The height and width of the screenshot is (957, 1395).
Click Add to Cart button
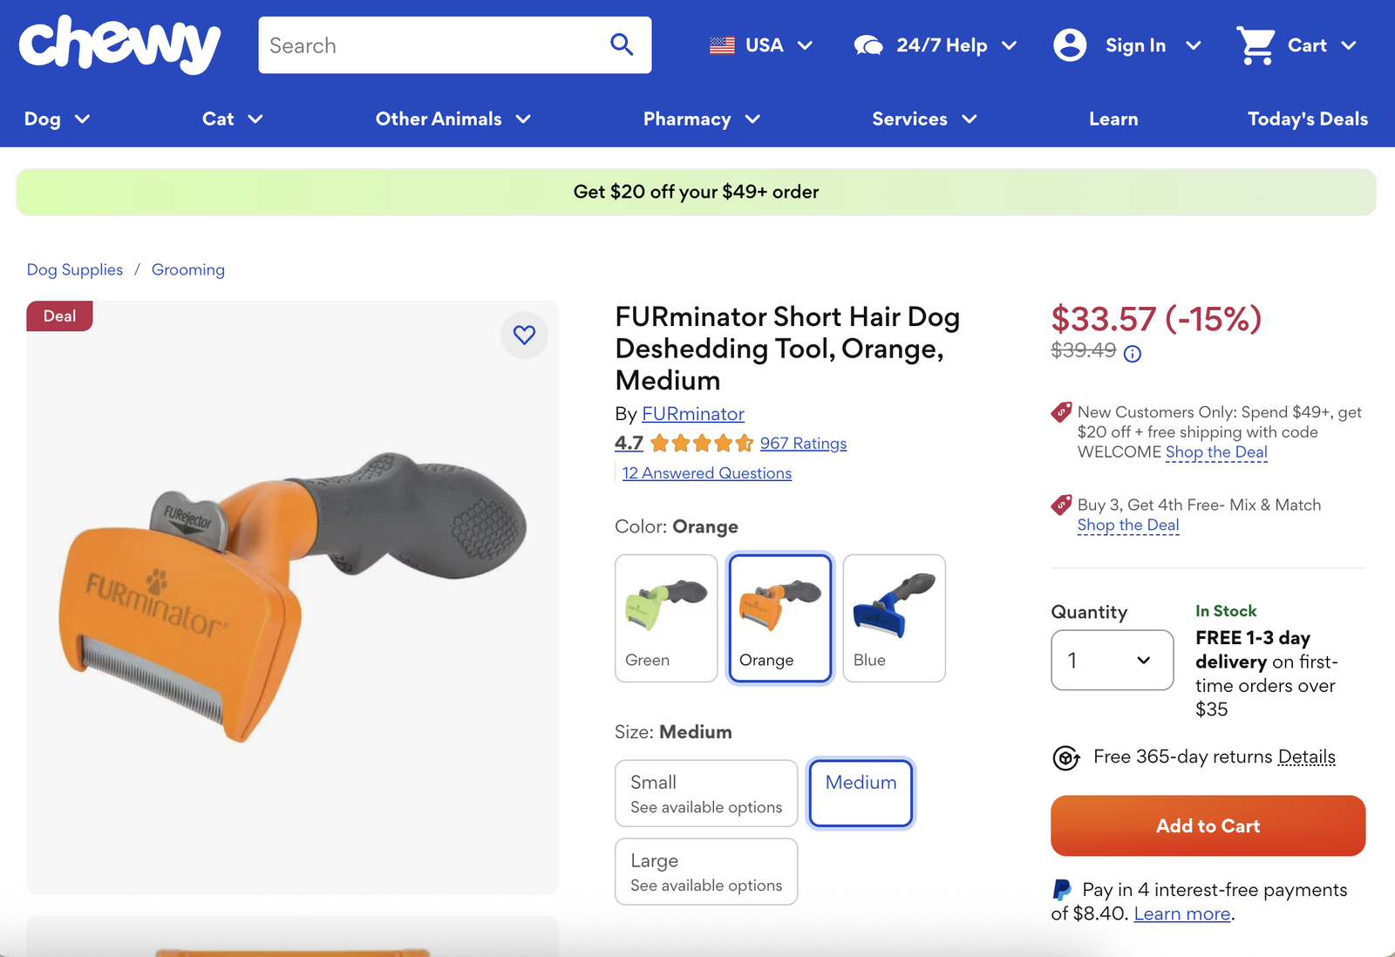click(x=1208, y=825)
